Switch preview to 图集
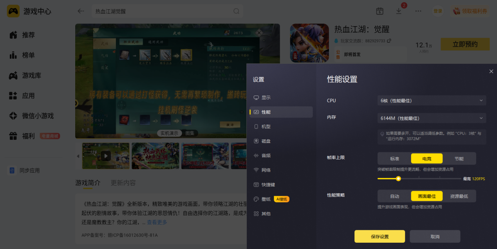497x249 pixels. (190, 133)
